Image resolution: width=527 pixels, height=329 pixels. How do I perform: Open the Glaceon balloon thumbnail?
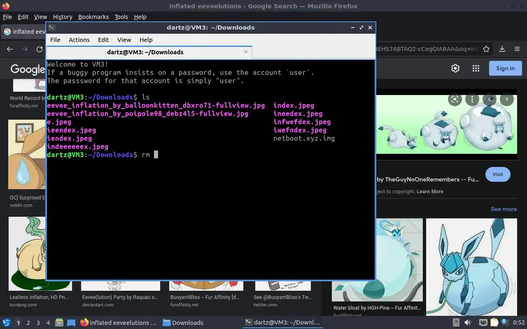tap(471, 267)
